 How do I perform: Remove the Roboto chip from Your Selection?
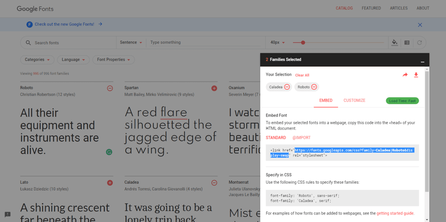pos(314,87)
